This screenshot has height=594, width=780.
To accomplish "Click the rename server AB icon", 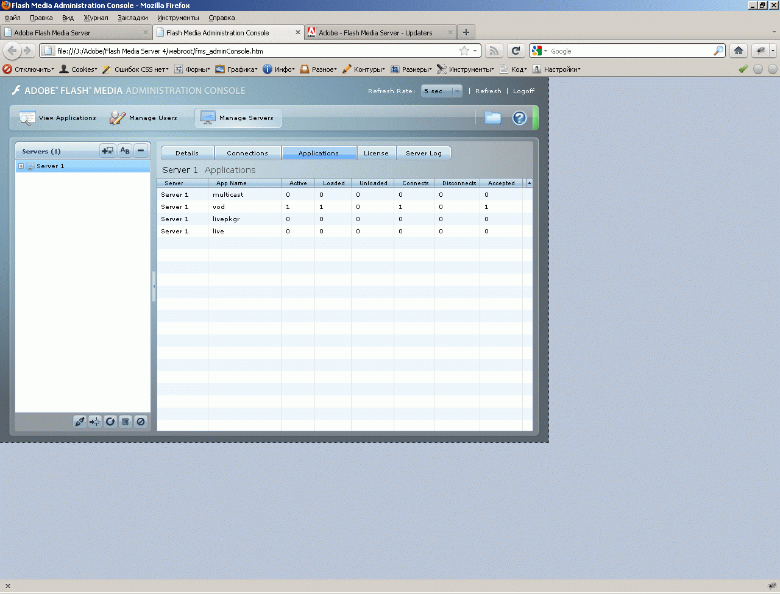I will coord(125,150).
